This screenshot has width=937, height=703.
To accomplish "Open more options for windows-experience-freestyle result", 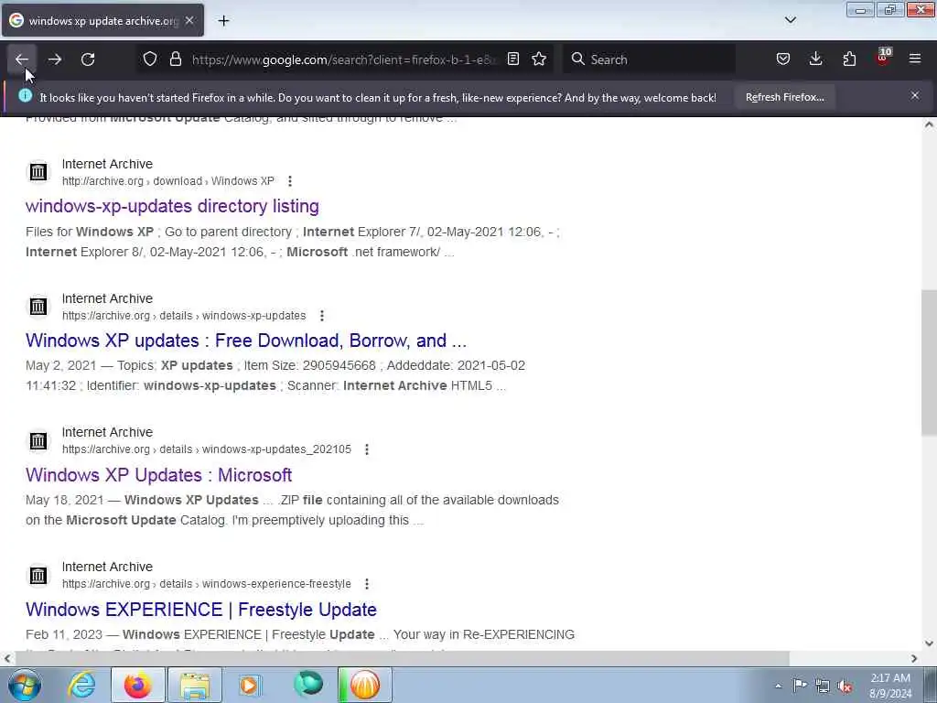I will 367,584.
